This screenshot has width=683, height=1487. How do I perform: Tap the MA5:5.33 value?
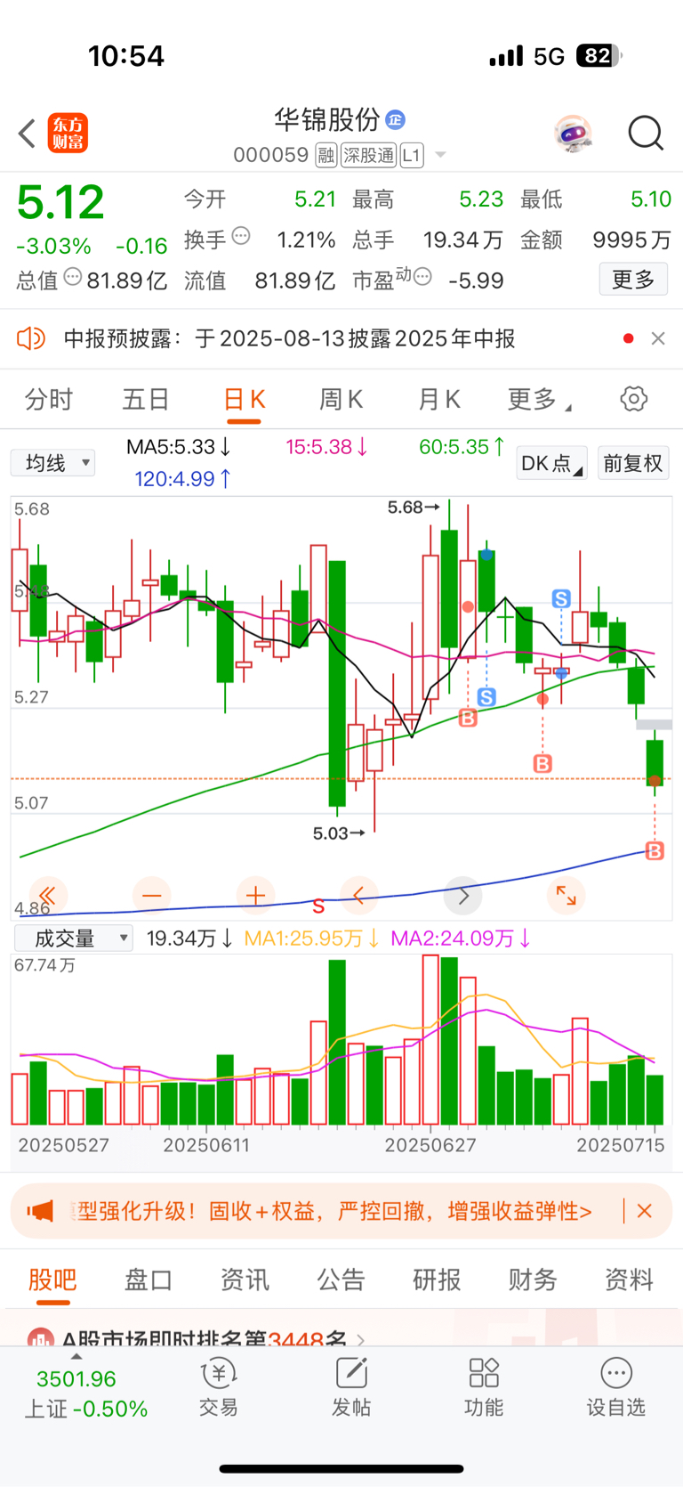coord(179,447)
